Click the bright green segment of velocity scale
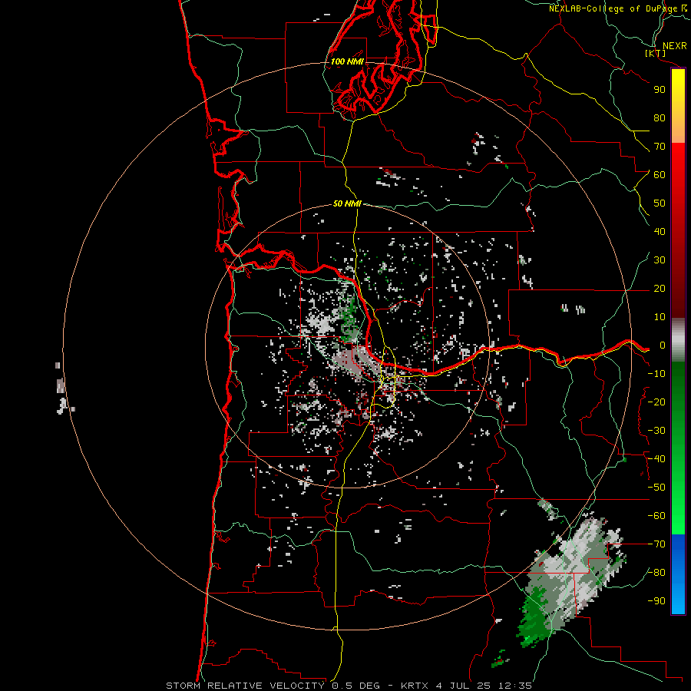 pos(678,498)
